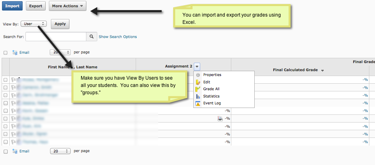
Task: Check the last student row checkbox
Action: pos(5,142)
